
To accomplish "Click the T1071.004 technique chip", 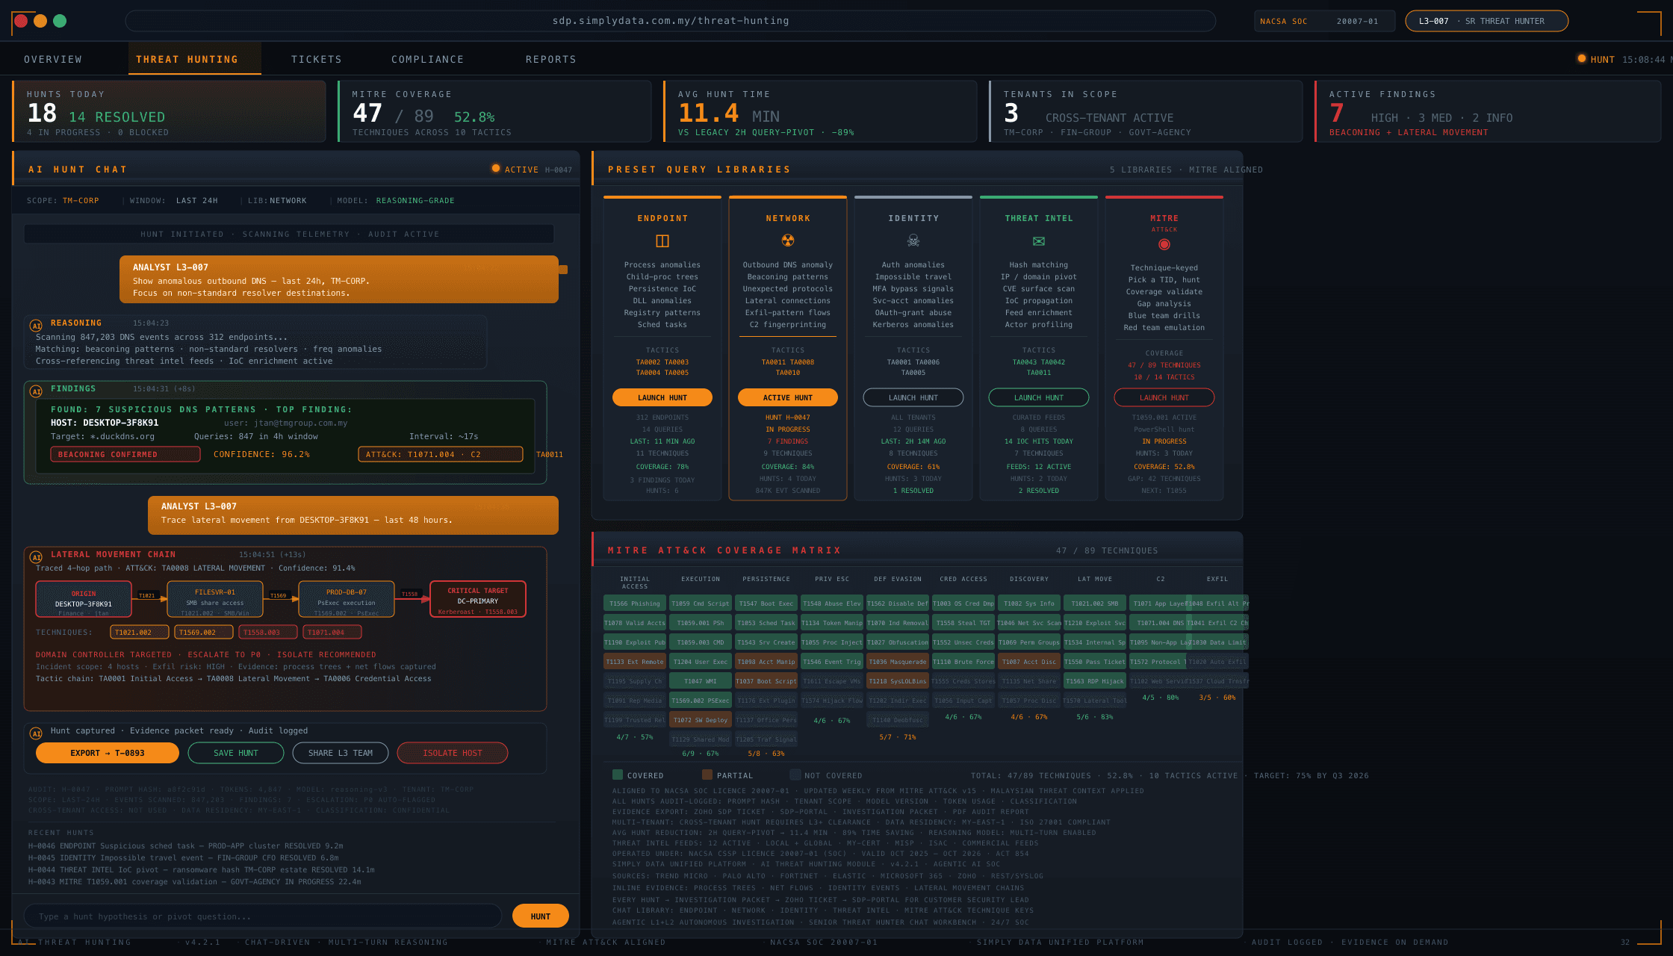I will [x=332, y=632].
